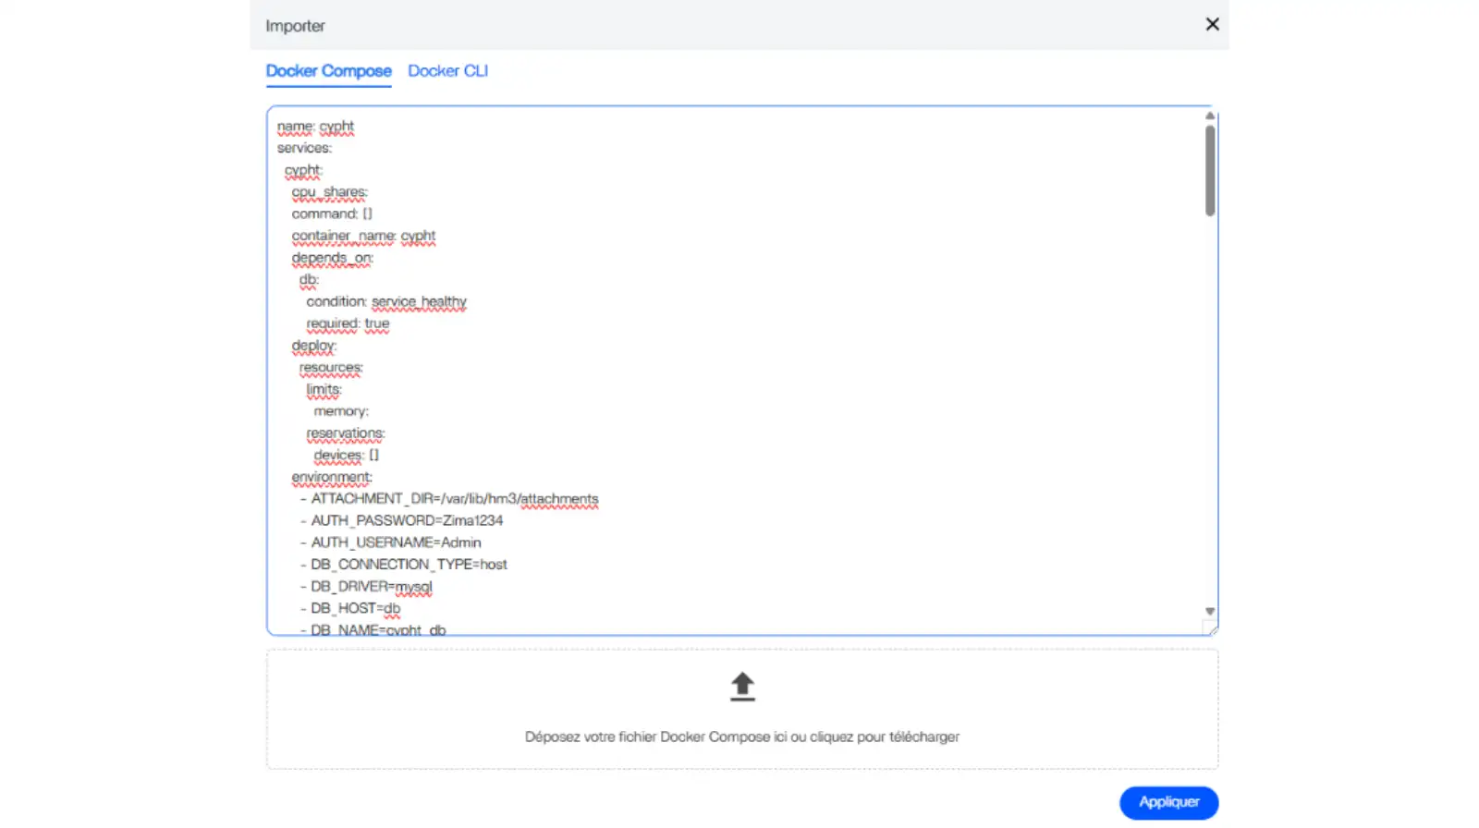Click the DB_CONNECTION_TYPE=host line
Image resolution: width=1479 pixels, height=828 pixels.
coord(409,565)
